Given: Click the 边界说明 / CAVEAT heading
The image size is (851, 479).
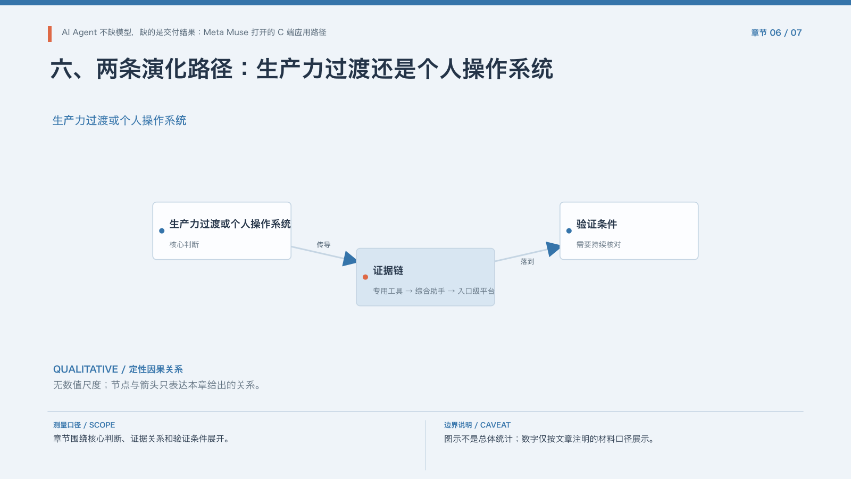Looking at the screenshot, I should pyautogui.click(x=477, y=425).
